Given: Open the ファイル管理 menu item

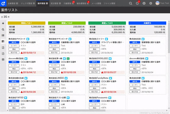Looking at the screenshot, I should click(109, 3).
